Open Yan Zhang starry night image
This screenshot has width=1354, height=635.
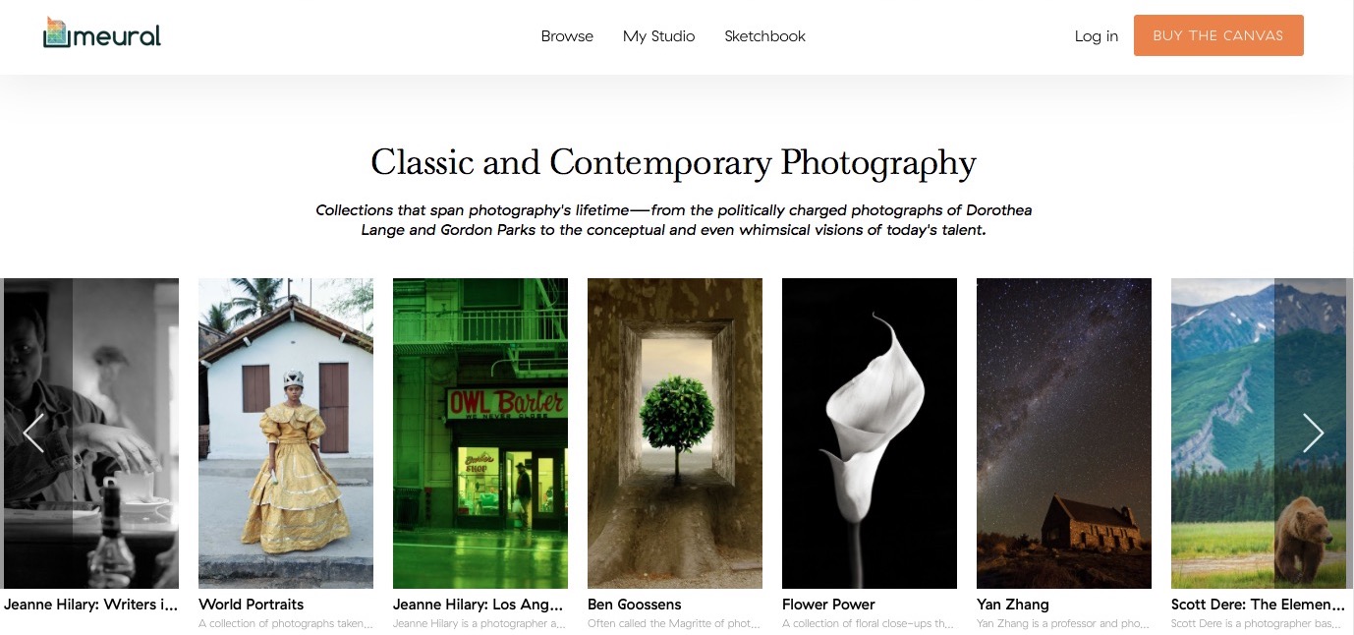(x=1064, y=433)
